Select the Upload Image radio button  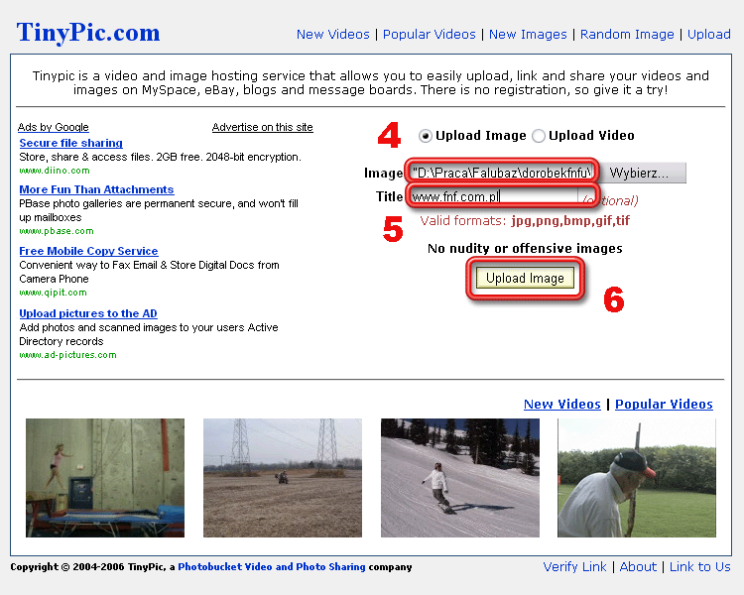(426, 136)
